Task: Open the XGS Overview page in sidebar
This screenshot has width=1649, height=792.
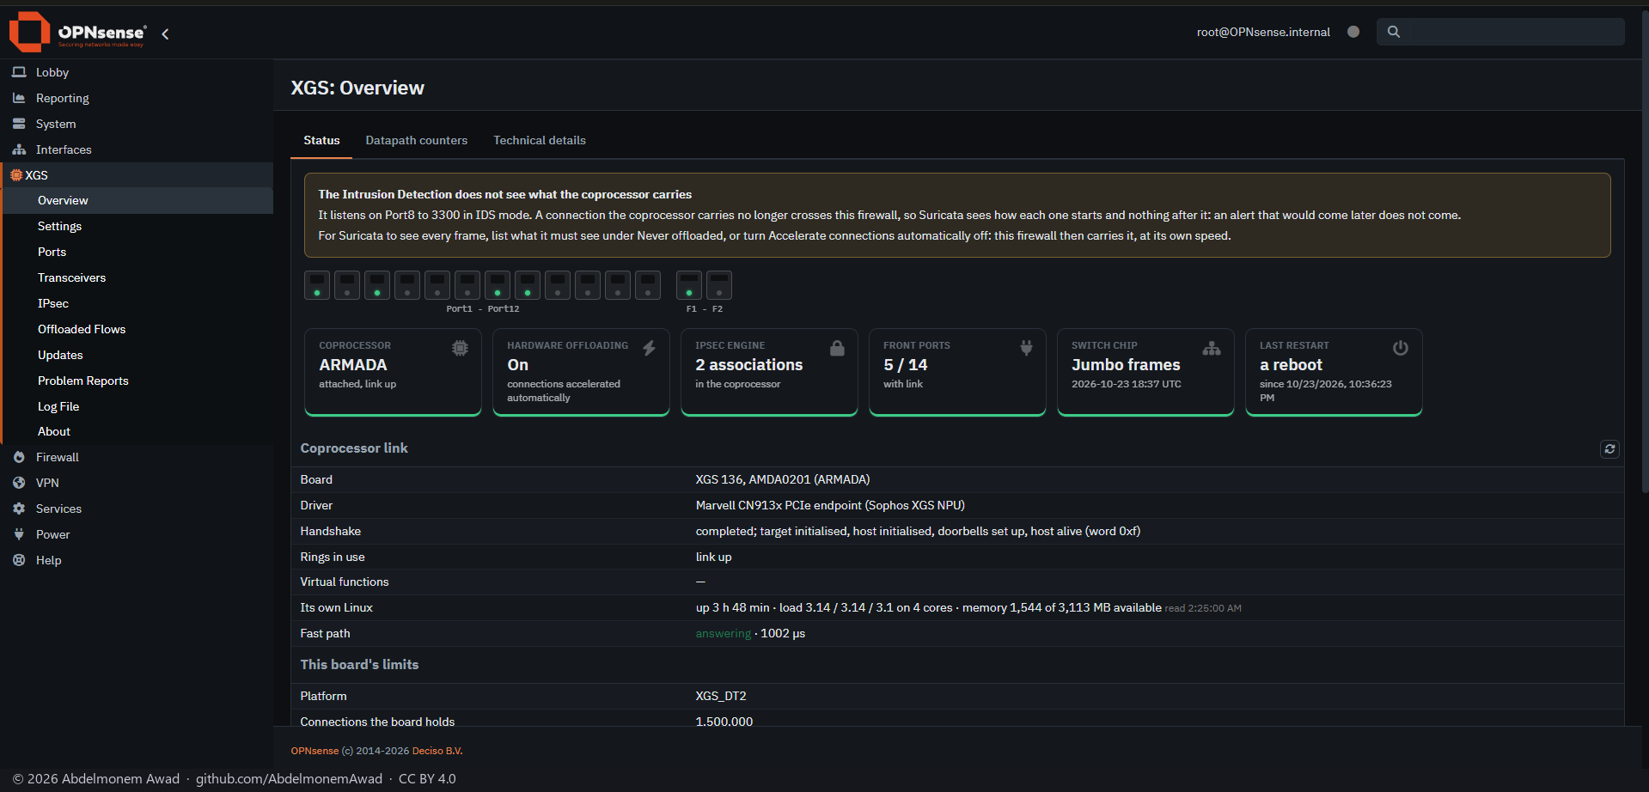Action: pos(138,200)
